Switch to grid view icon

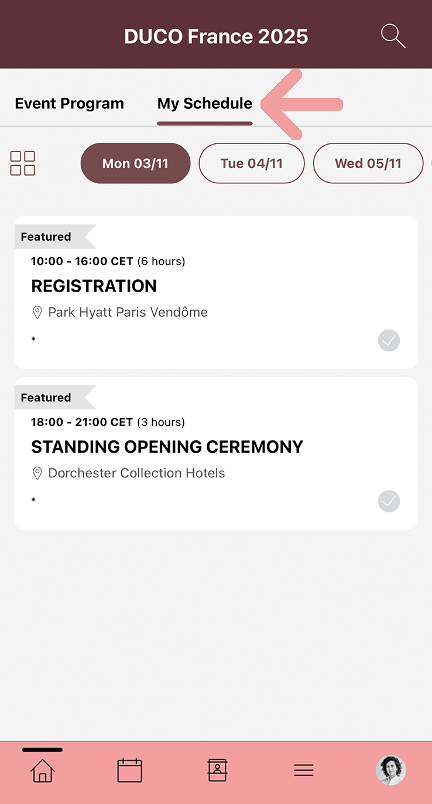click(23, 163)
